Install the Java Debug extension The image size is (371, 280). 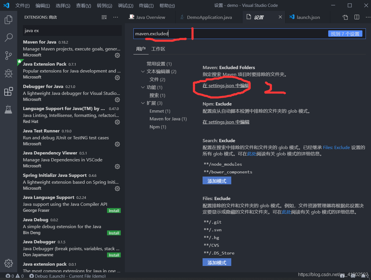point(114,233)
